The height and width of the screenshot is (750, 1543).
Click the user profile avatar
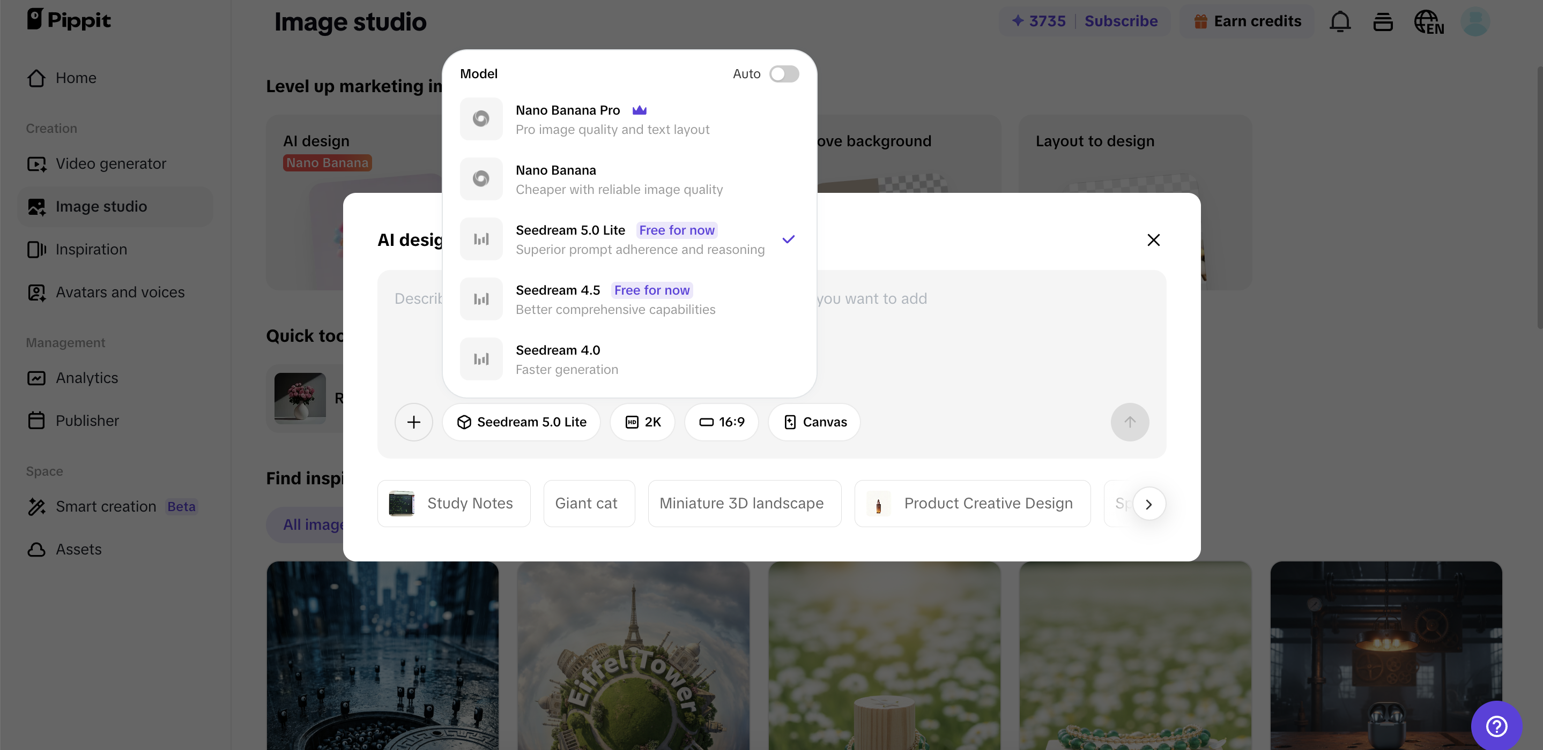[1475, 21]
